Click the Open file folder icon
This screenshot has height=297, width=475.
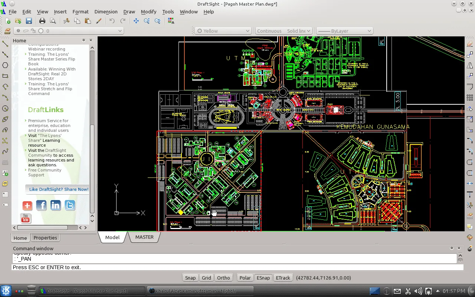(18, 21)
